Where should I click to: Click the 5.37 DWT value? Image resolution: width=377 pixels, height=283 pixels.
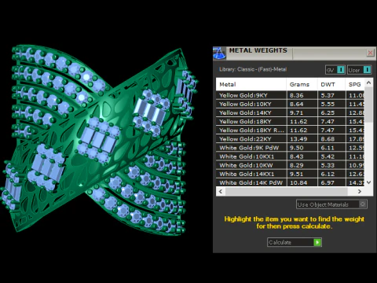pyautogui.click(x=328, y=95)
